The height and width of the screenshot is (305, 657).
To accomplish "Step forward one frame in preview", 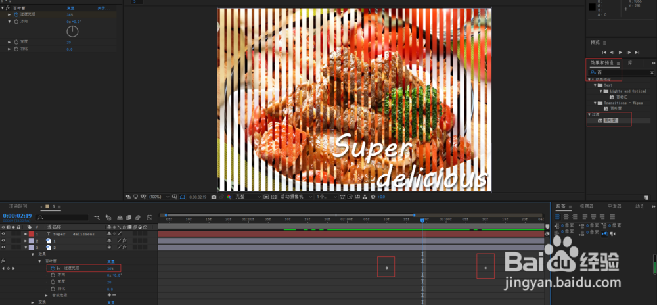I will 629,53.
